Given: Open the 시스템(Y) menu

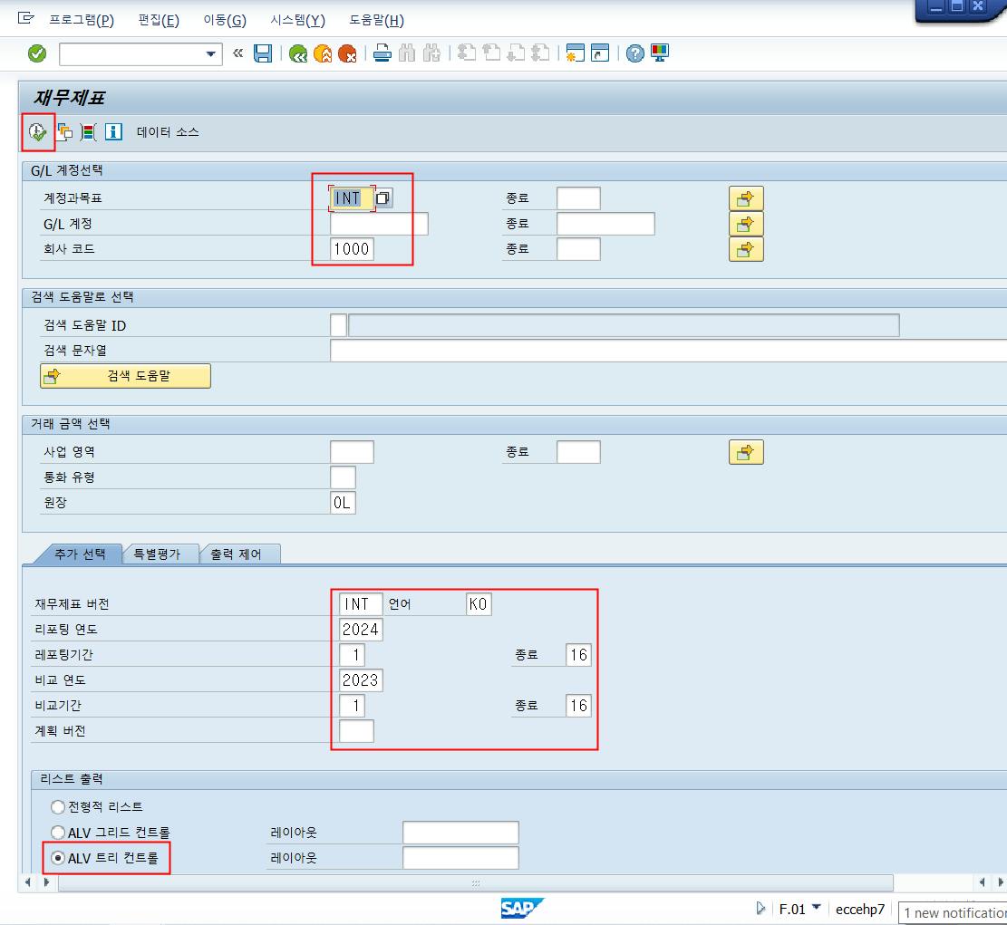Looking at the screenshot, I should pos(297,20).
